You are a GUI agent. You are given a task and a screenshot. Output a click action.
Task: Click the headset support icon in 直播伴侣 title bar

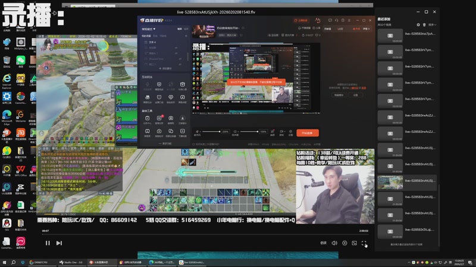(336, 20)
